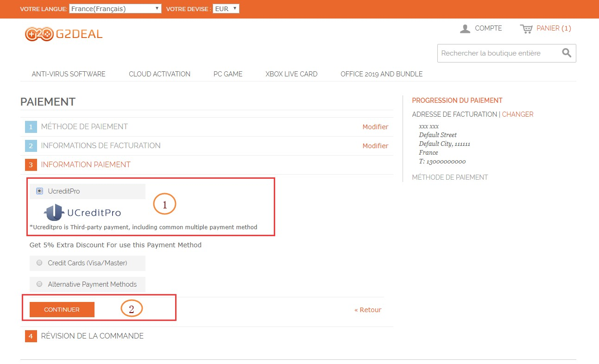The width and height of the screenshot is (599, 364).
Task: Click the Changer billing address link
Action: (517, 114)
